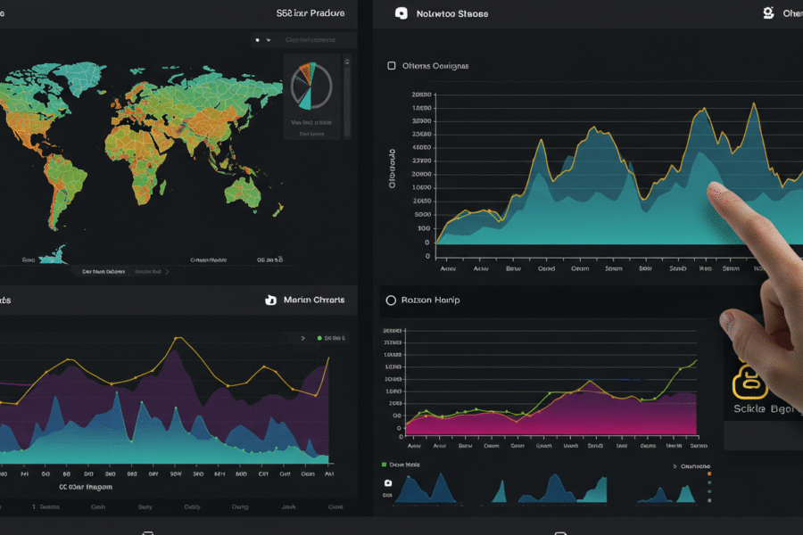Screen dimensions: 803x535
Task: Click the icon at the bottom-center footer bar
Action: 560,532
